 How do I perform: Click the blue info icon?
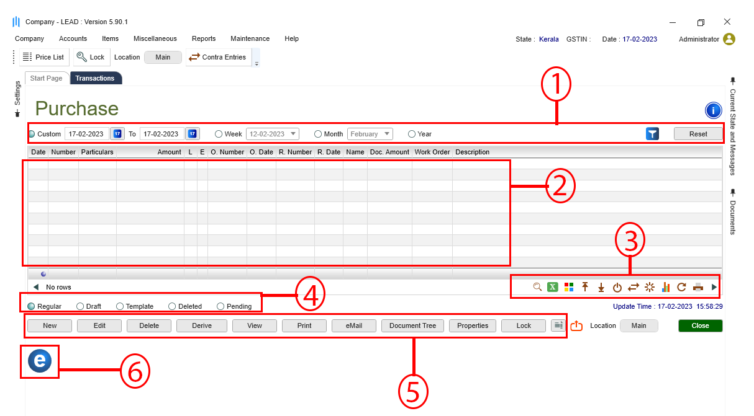(713, 110)
